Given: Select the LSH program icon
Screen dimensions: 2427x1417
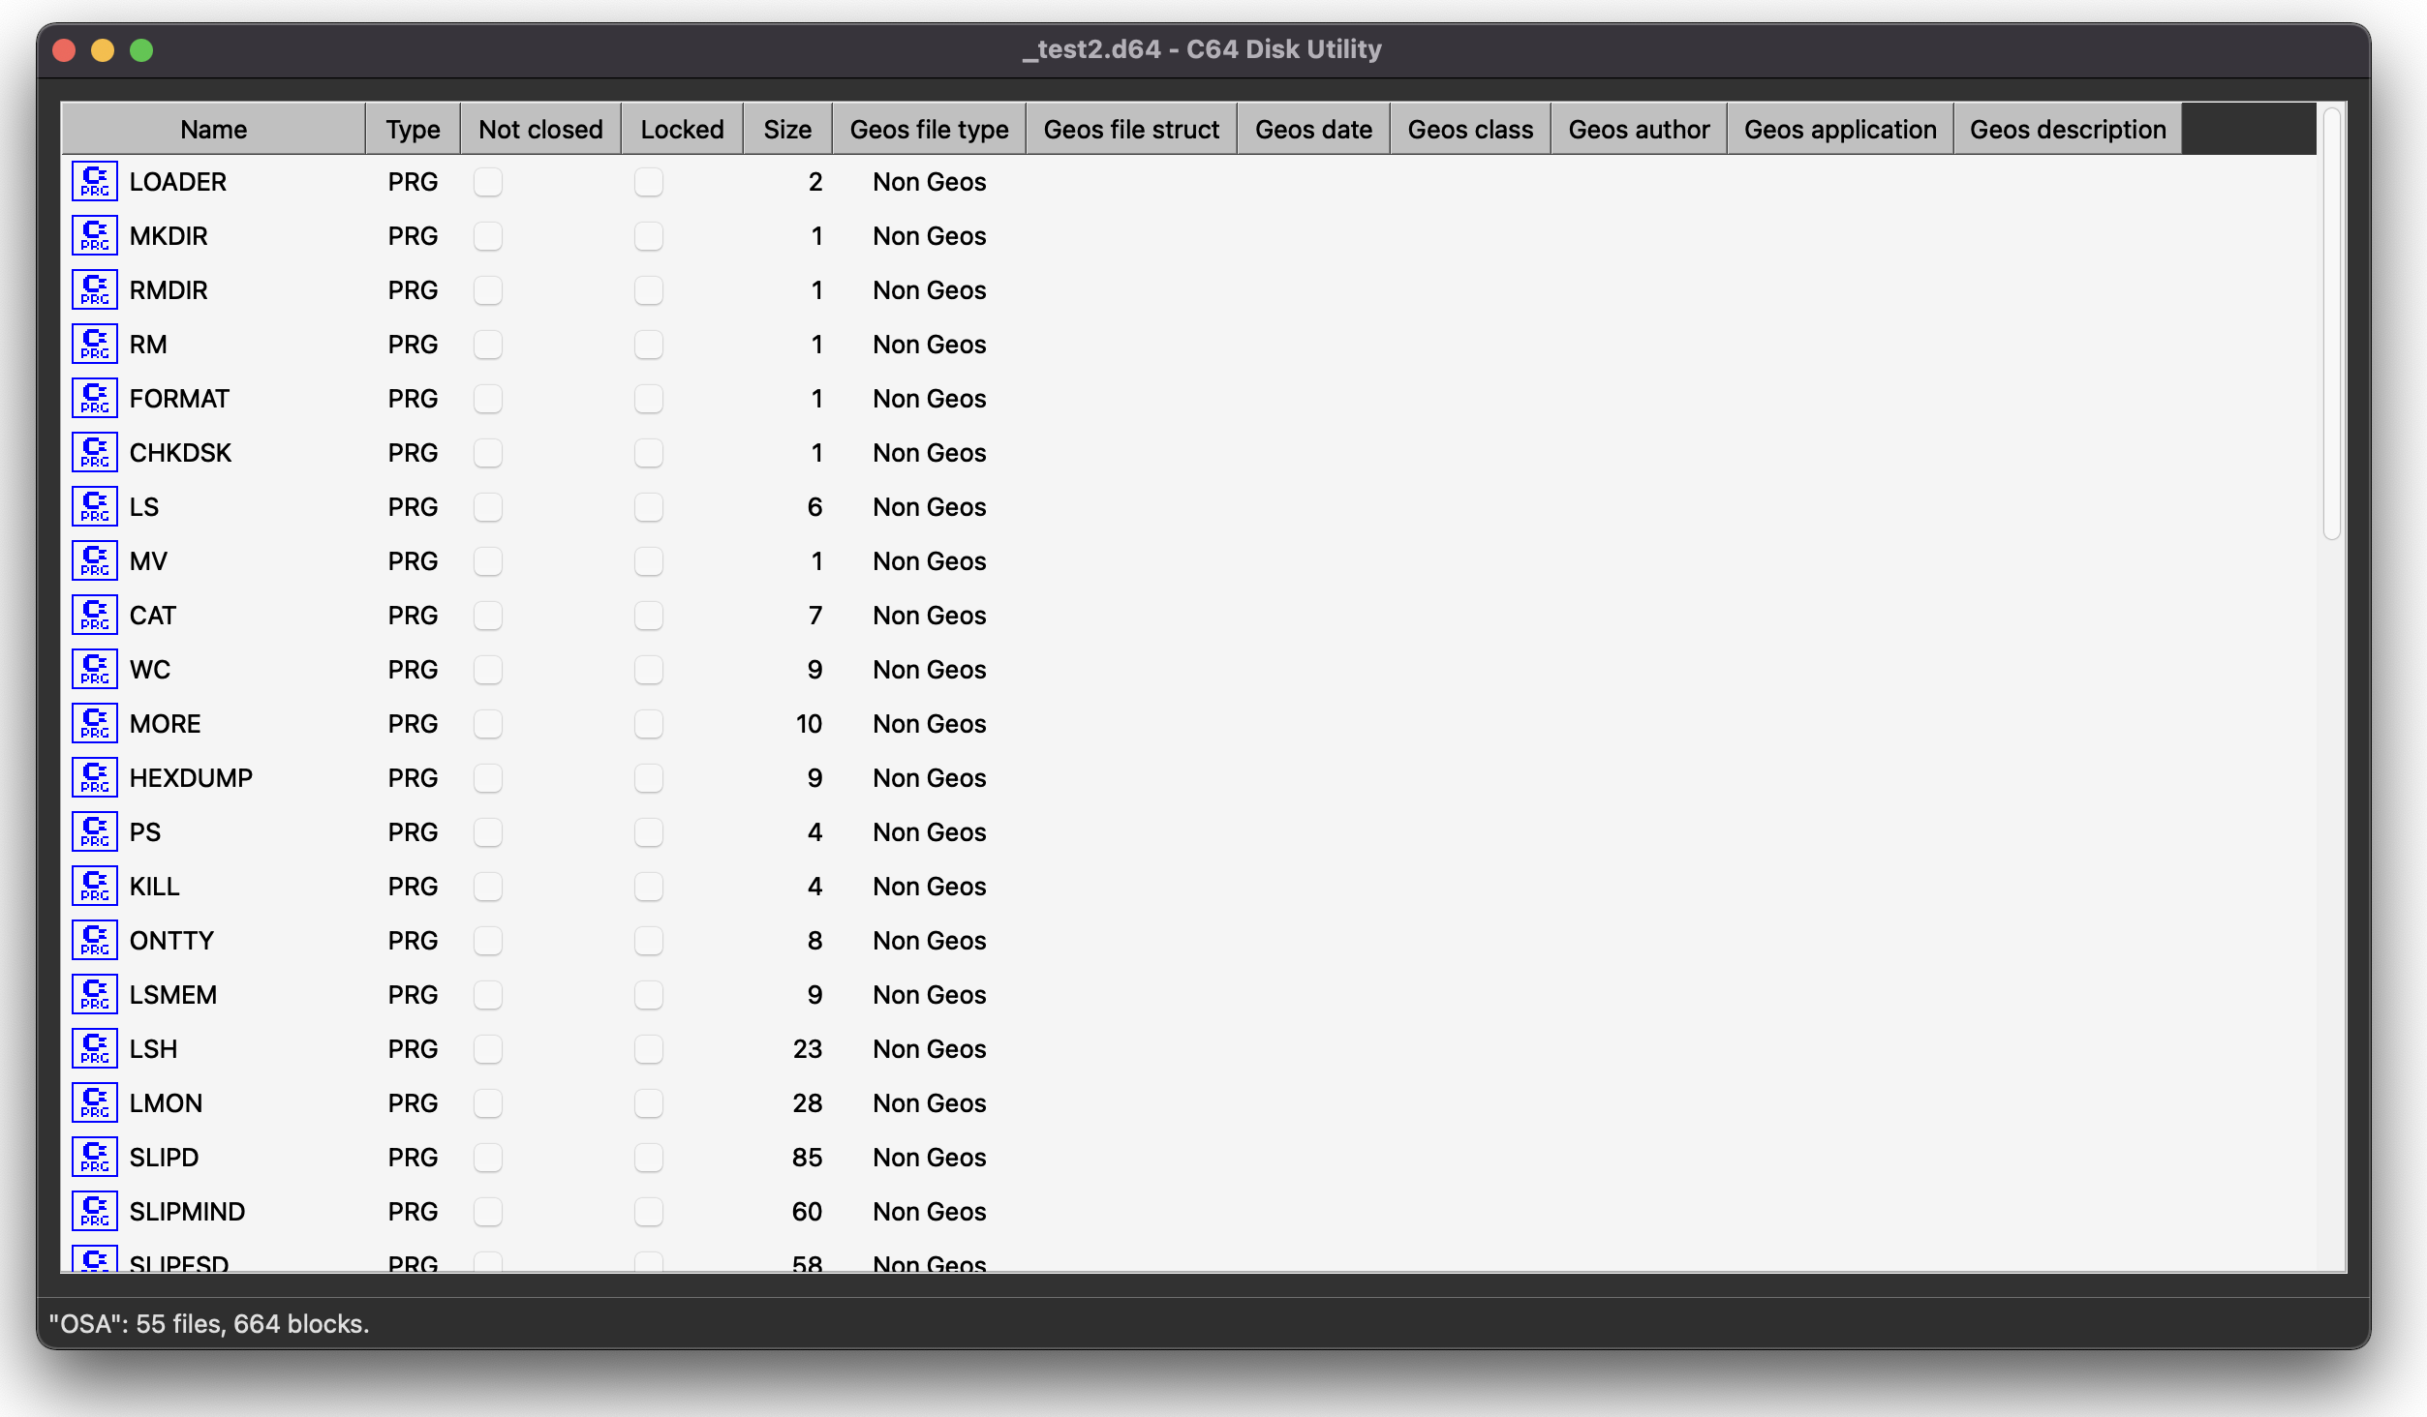Looking at the screenshot, I should click(95, 1049).
